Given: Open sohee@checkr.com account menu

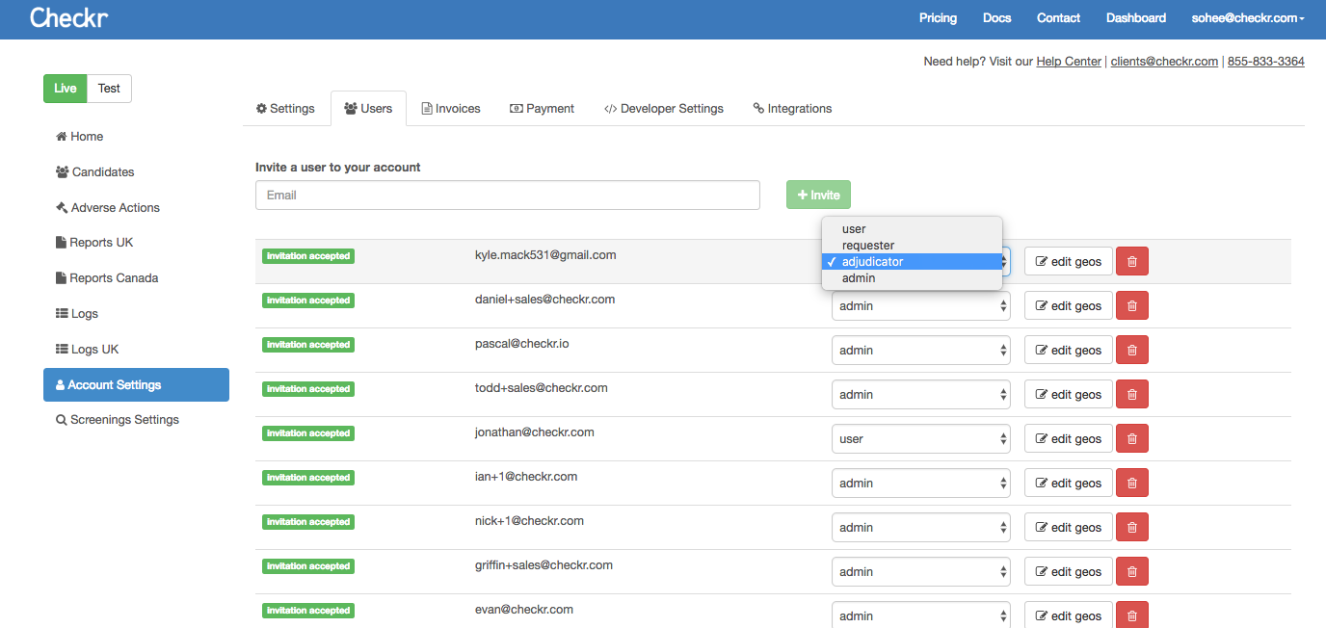Looking at the screenshot, I should pos(1248,18).
